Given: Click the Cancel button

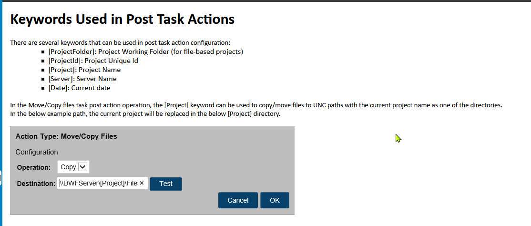Looking at the screenshot, I should click(x=238, y=200).
